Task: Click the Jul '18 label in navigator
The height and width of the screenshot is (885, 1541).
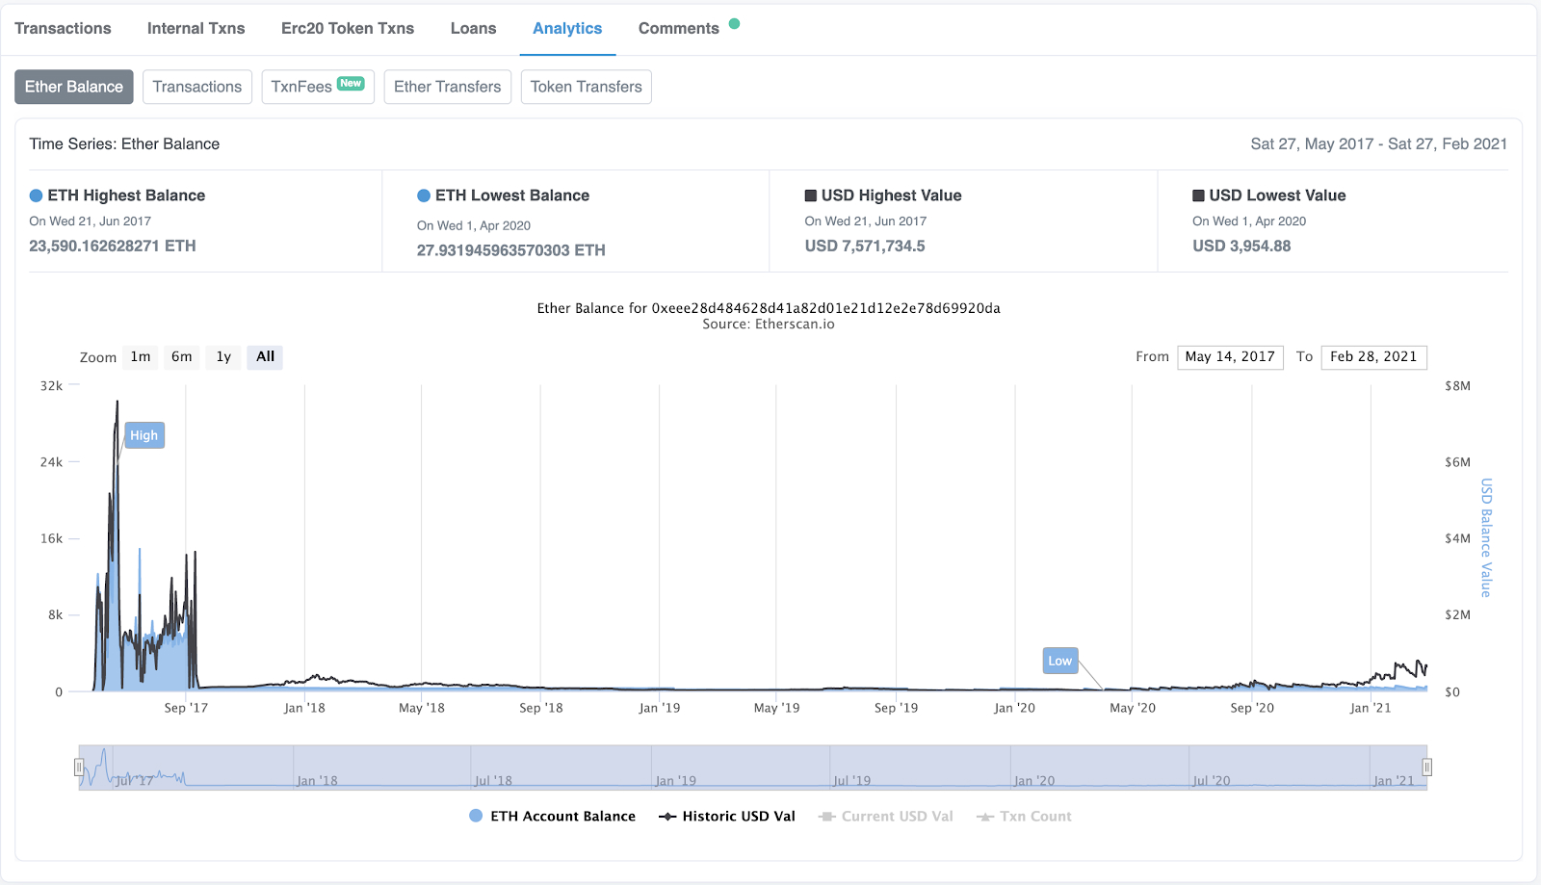Action: point(493,781)
